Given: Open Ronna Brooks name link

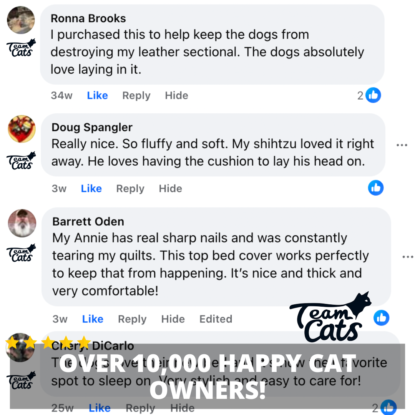Looking at the screenshot, I should 88,18.
